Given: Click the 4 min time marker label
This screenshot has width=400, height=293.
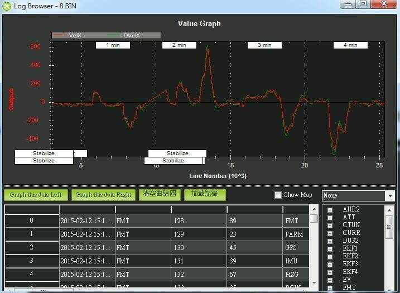Looking at the screenshot, I should pos(350,45).
